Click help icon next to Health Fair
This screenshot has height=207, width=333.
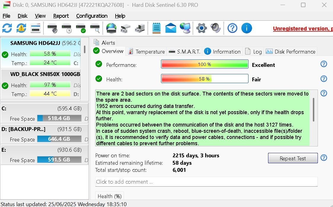pos(324,79)
